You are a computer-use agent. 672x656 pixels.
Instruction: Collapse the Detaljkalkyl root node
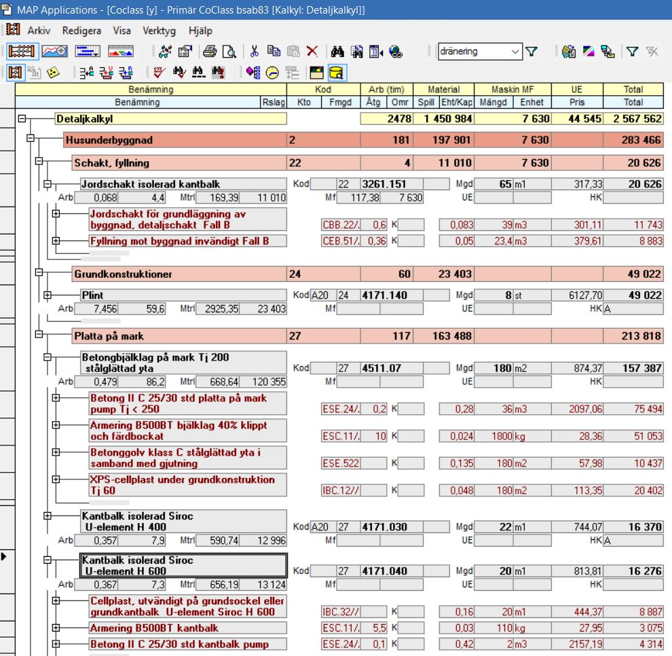click(22, 119)
